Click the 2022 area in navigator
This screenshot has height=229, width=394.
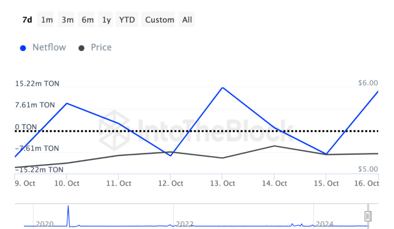coord(184,224)
